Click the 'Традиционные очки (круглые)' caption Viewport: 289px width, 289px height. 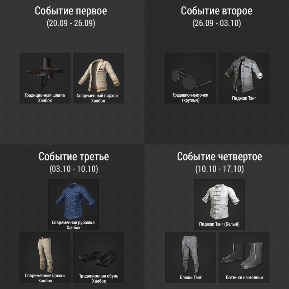click(x=191, y=98)
